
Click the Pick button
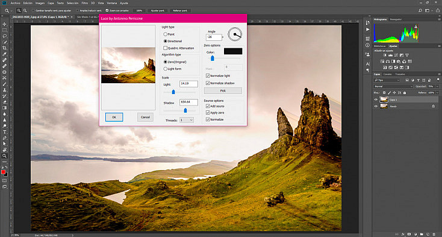coord(223,91)
